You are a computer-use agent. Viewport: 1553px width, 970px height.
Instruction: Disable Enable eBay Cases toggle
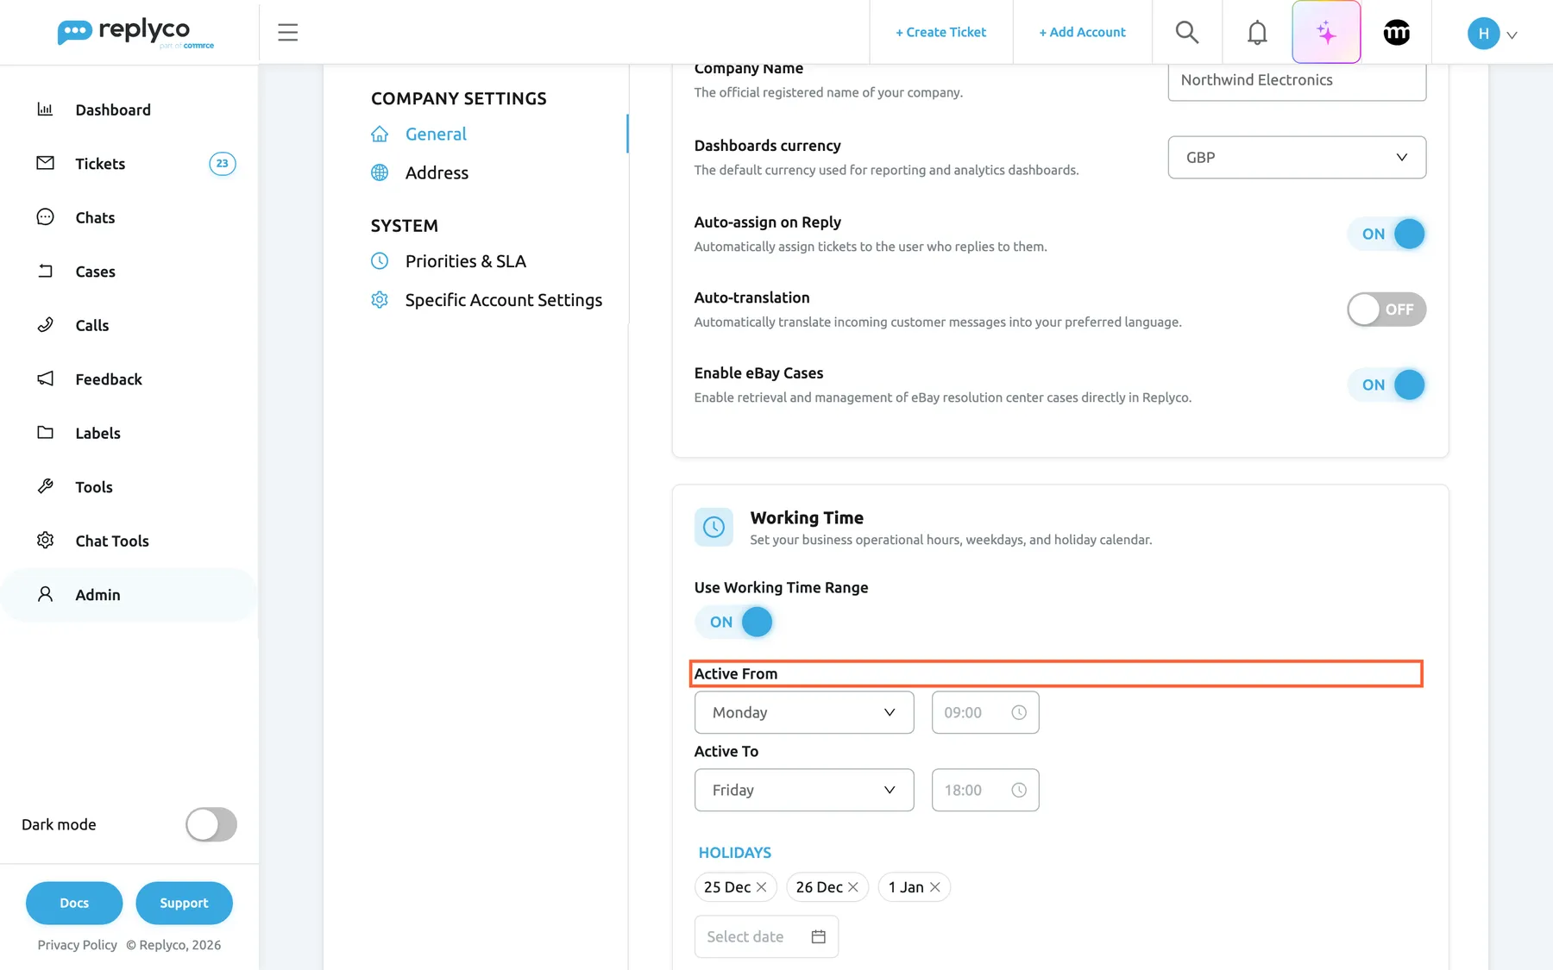click(1386, 385)
